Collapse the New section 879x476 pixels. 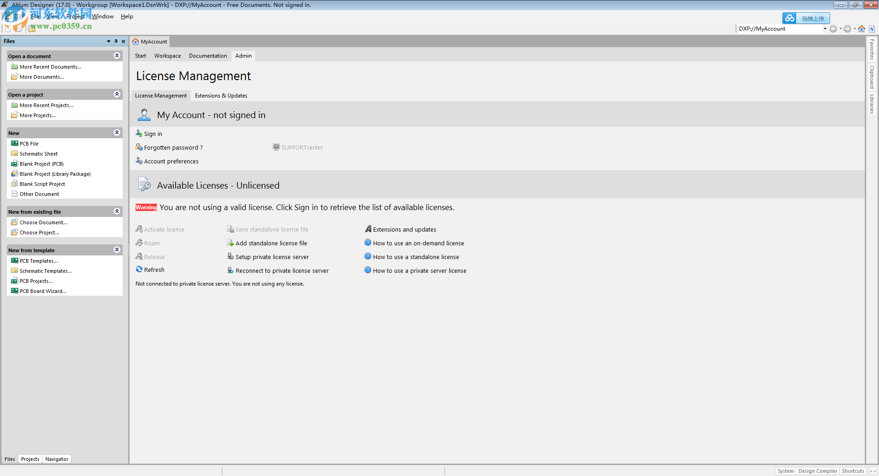[117, 133]
